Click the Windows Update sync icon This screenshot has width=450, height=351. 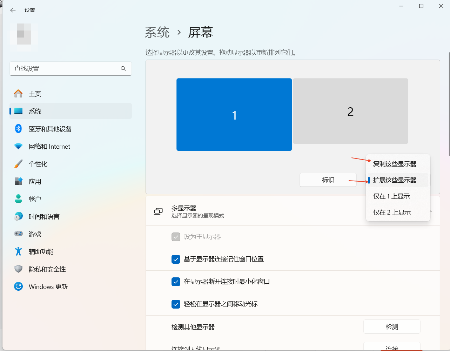[x=18, y=286]
